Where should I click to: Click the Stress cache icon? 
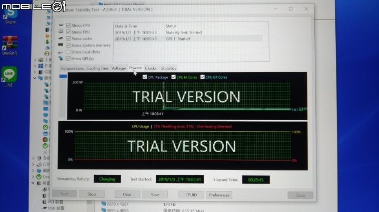(x=61, y=38)
